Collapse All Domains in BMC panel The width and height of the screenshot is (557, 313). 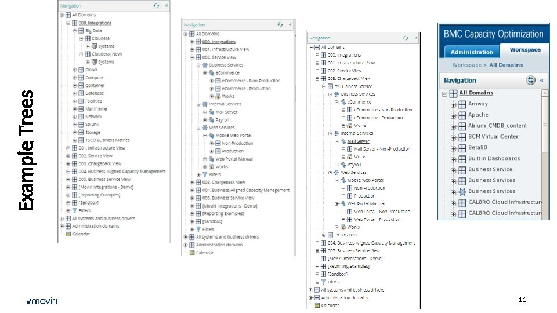click(444, 94)
